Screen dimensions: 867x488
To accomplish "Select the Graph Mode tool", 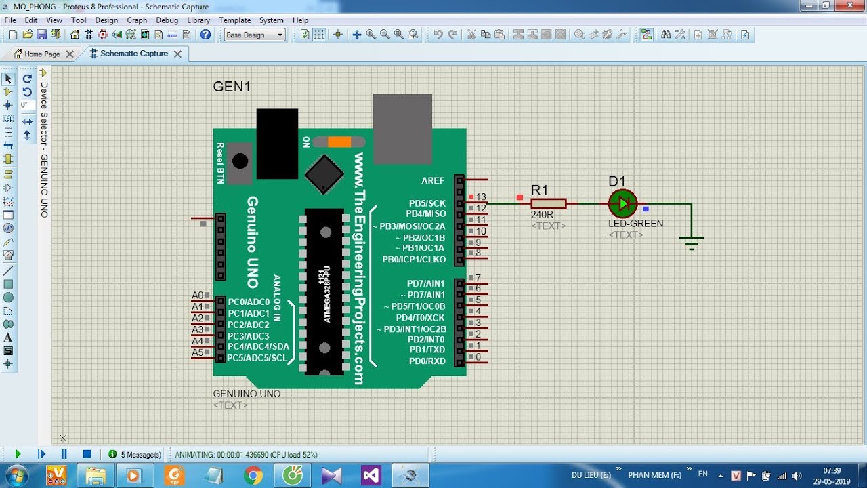I will [x=8, y=201].
